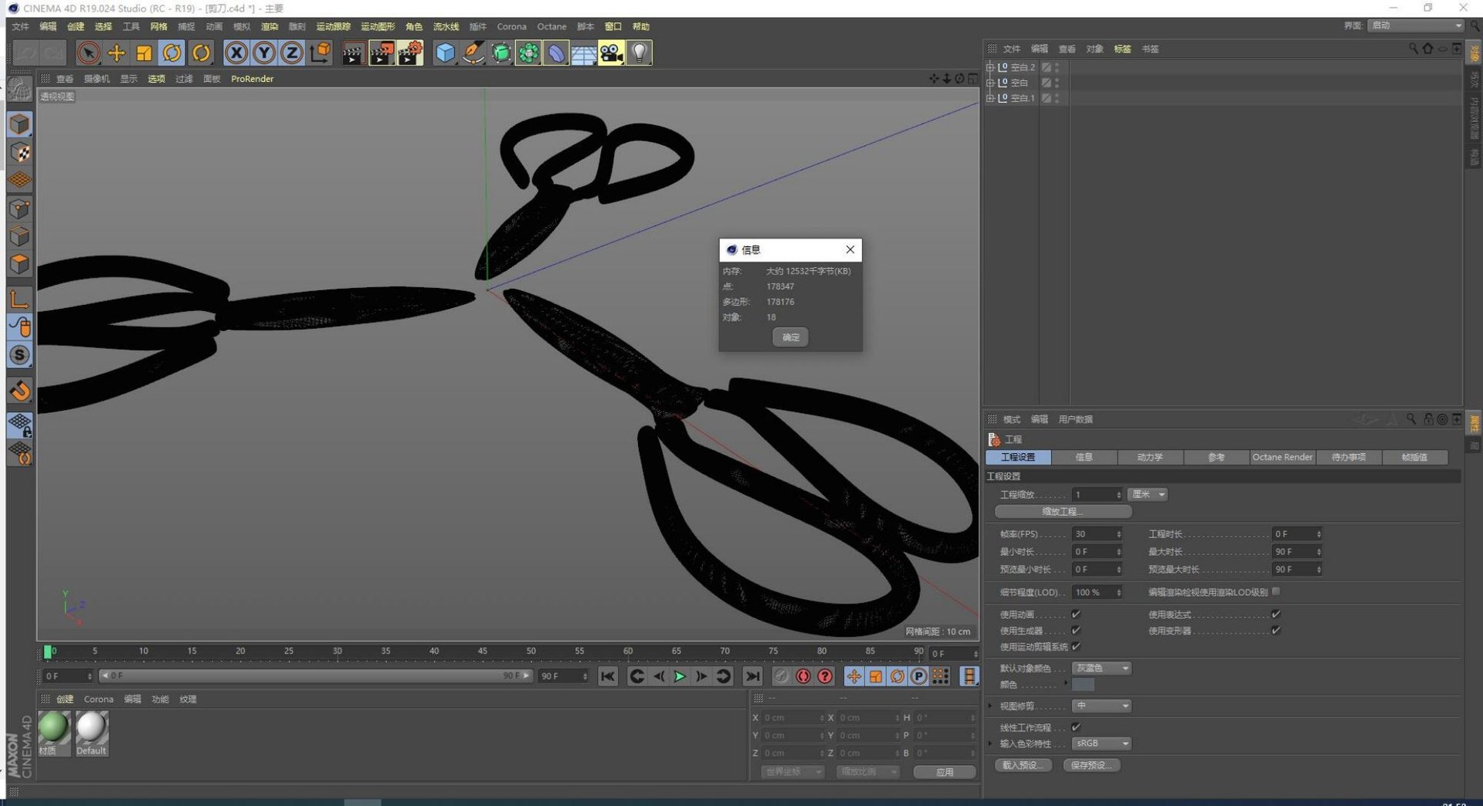Viewport: 1483px width, 806px height.
Task: Click the 缩放工程 button
Action: coord(1063,512)
